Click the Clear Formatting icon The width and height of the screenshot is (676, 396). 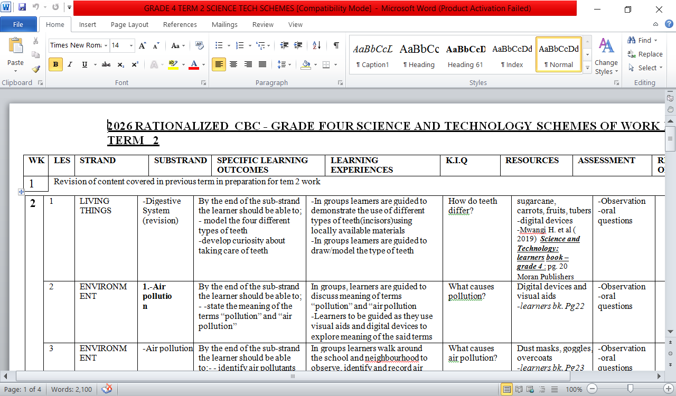click(199, 45)
